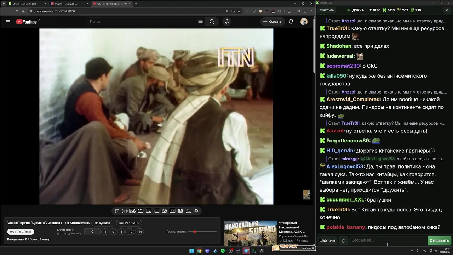This screenshot has width=453, height=255.
Task: Add +1 minute to the split
Action: [105, 232]
